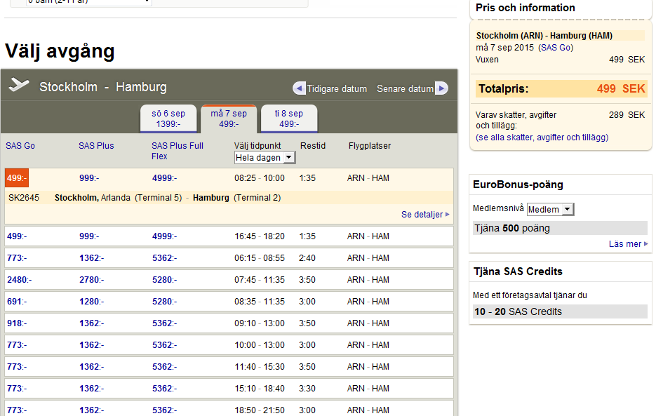Click Läs mer under EuroBonus-poäng
The image size is (656, 416).
click(x=628, y=244)
